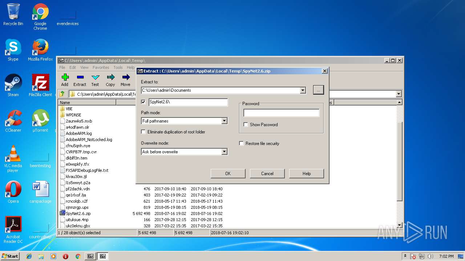465x261 pixels.
Task: Click the Chrome taskbar icon
Action: click(x=78, y=256)
